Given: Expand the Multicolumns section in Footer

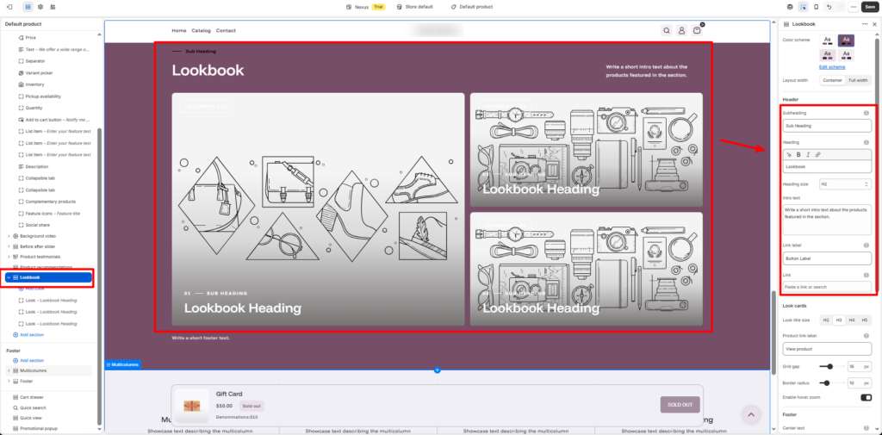Looking at the screenshot, I should [9, 371].
